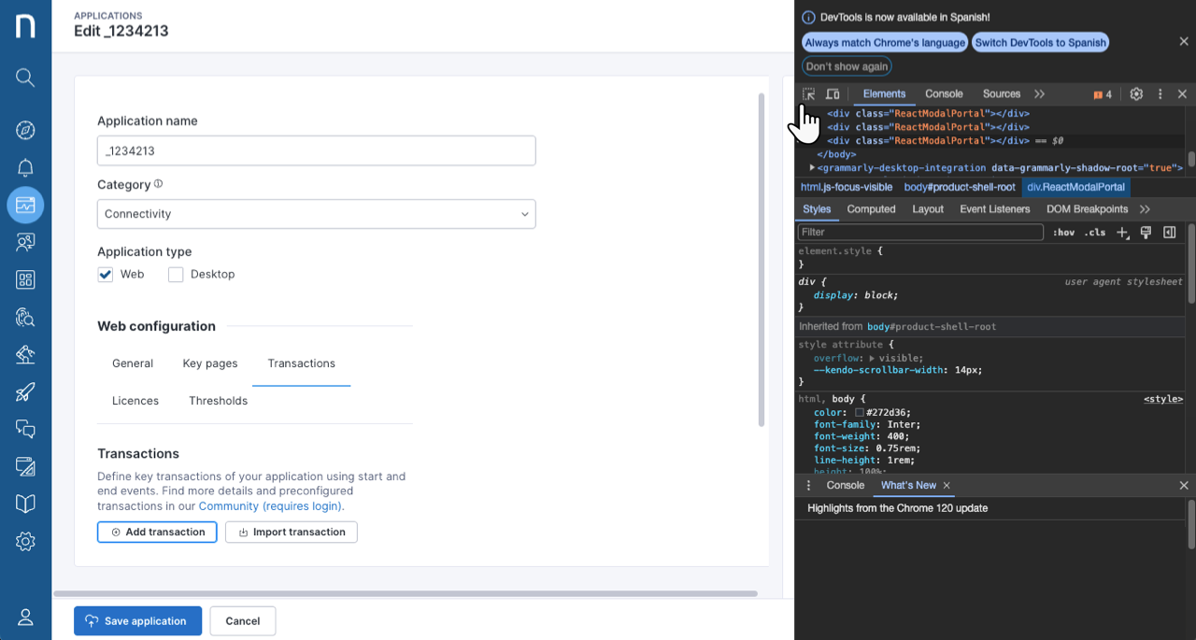This screenshot has width=1196, height=640.
Task: Open the alerts bell icon in sidebar
Action: point(25,167)
